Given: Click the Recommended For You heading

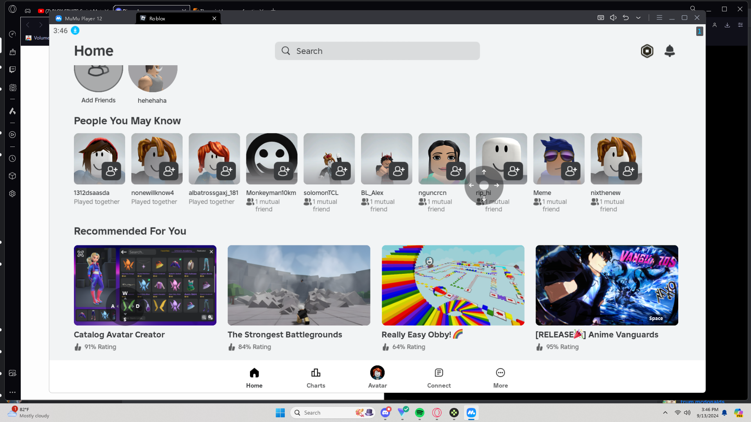Looking at the screenshot, I should pos(130,231).
